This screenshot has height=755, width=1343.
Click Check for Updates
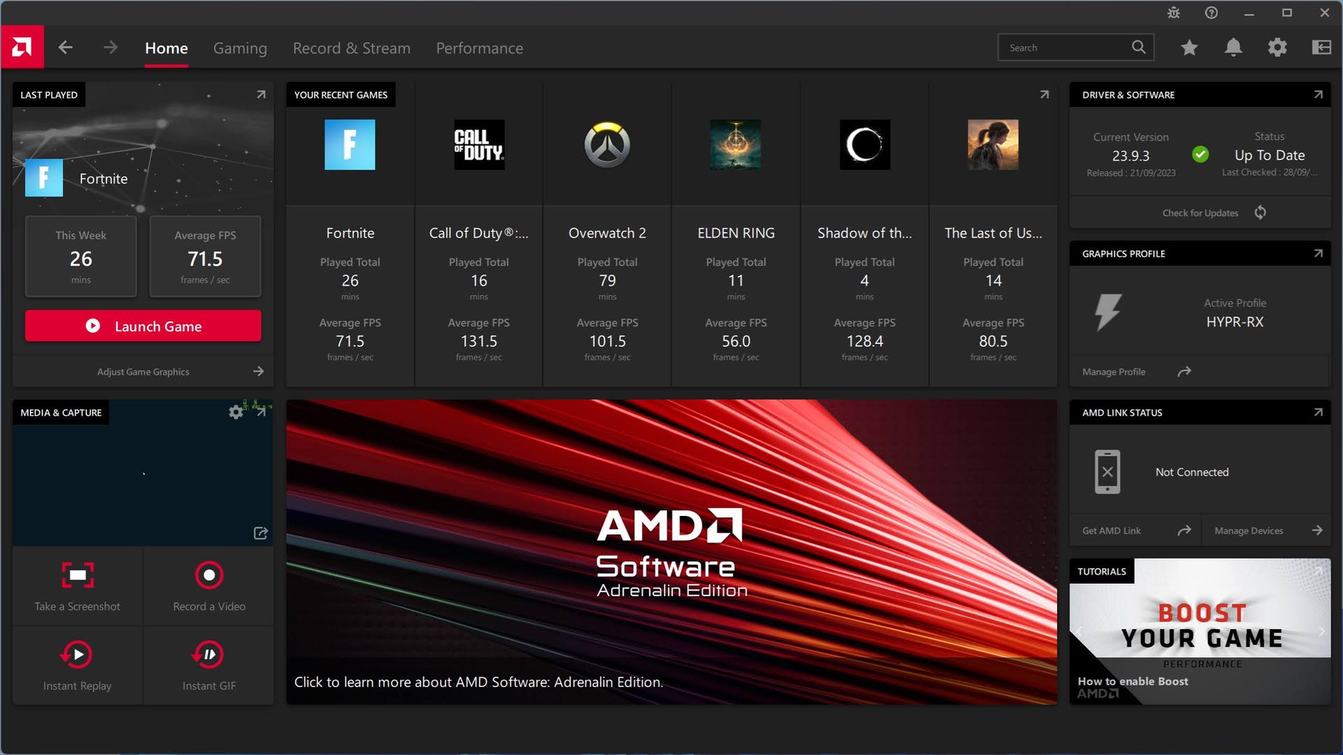click(x=1200, y=212)
